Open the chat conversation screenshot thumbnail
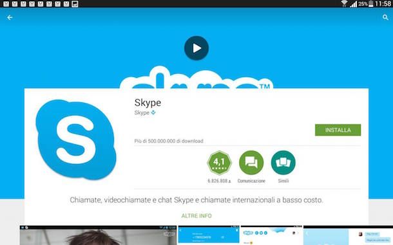The image size is (393, 245). point(348,235)
